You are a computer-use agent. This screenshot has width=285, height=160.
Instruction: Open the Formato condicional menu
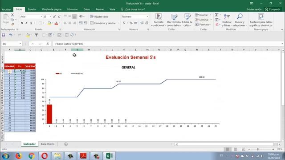point(159,20)
